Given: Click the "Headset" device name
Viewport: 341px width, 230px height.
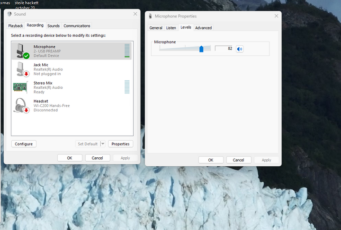Looking at the screenshot, I should (x=41, y=101).
